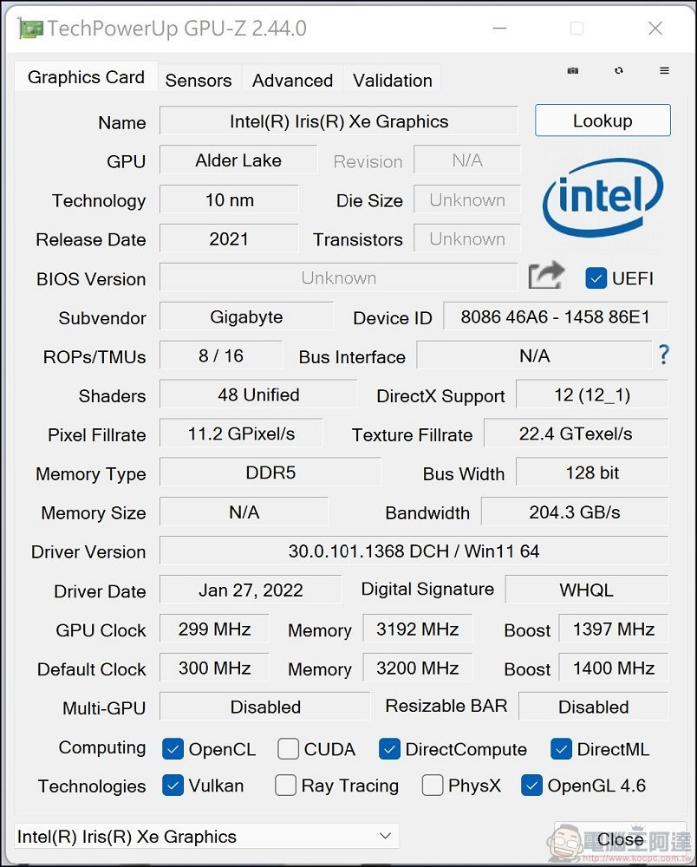Click the Texture Fillrate value field
The width and height of the screenshot is (697, 867).
click(576, 433)
